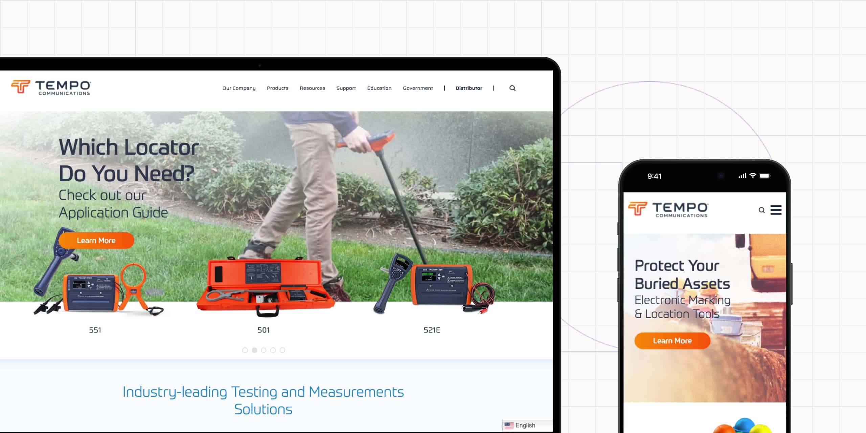Select the first carousel dot
This screenshot has height=433, width=866.
pos(245,350)
